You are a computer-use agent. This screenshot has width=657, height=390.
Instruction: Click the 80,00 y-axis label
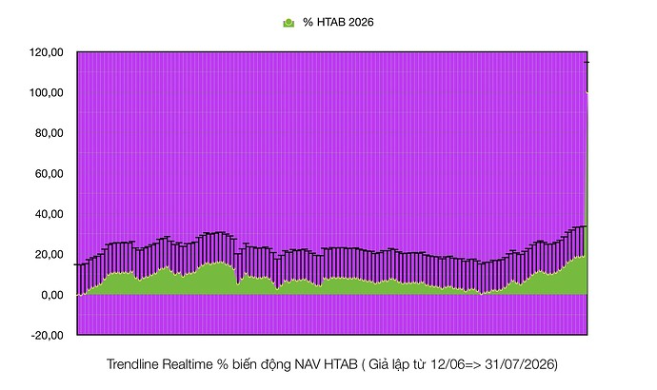click(49, 133)
